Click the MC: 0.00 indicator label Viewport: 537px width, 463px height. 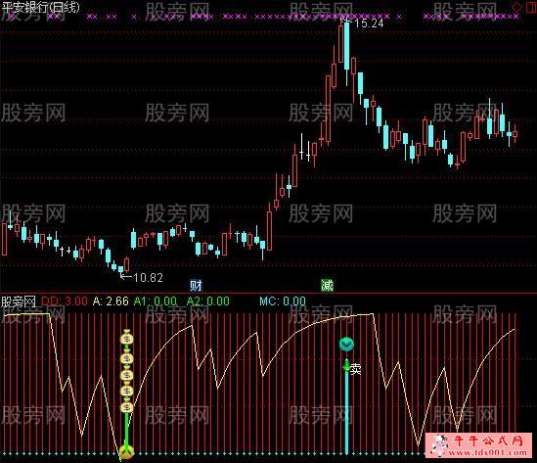[283, 301]
